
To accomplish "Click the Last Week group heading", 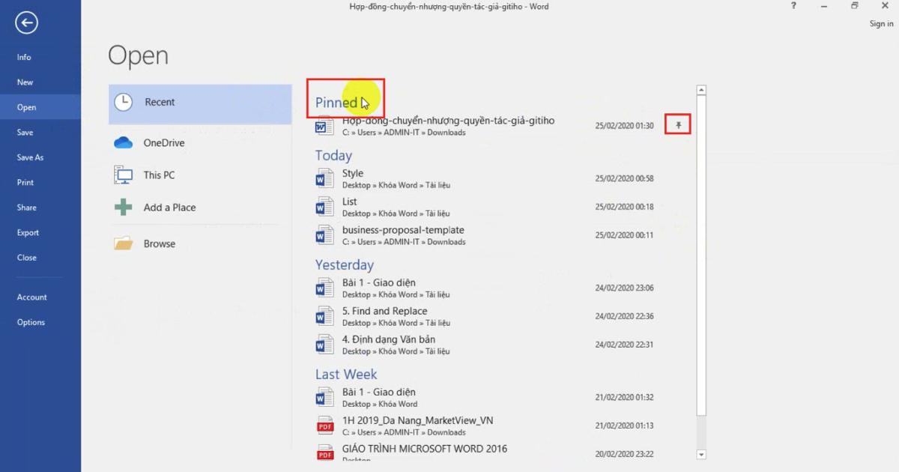I will coord(346,374).
